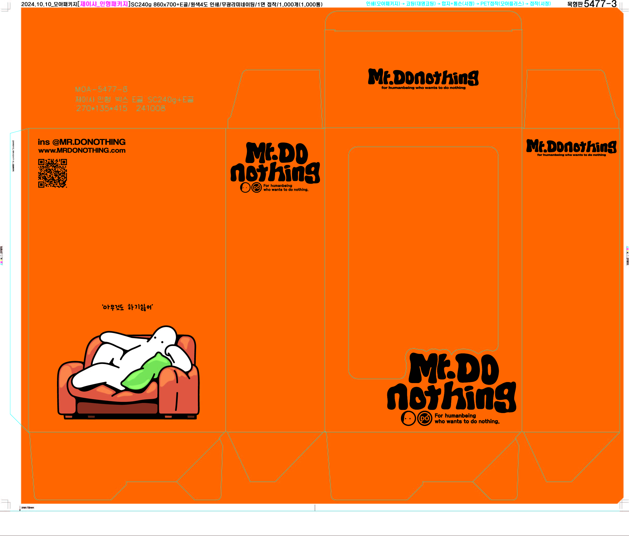The width and height of the screenshot is (629, 536).
Task: Click the 5477-3 die number at top right
Action: tap(600, 4)
